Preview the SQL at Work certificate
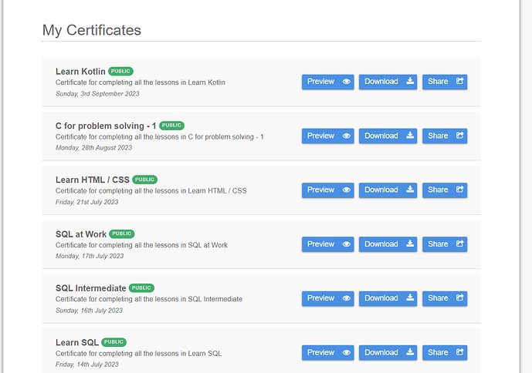Viewport: 532px width, 373px height. [x=327, y=244]
